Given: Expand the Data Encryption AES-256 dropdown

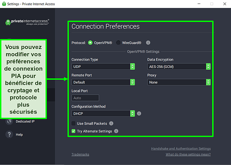Looking at the screenshot, I should pyautogui.click(x=179, y=67).
